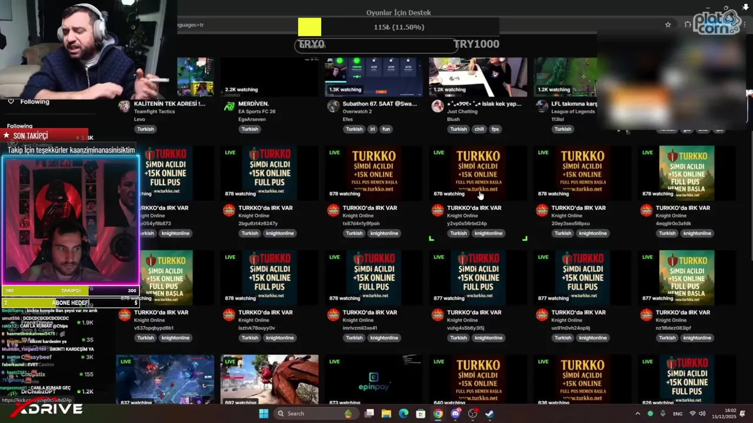Open Overwatch 2 category link under Efes
Screen dimensions: 753x423
tap(358, 111)
